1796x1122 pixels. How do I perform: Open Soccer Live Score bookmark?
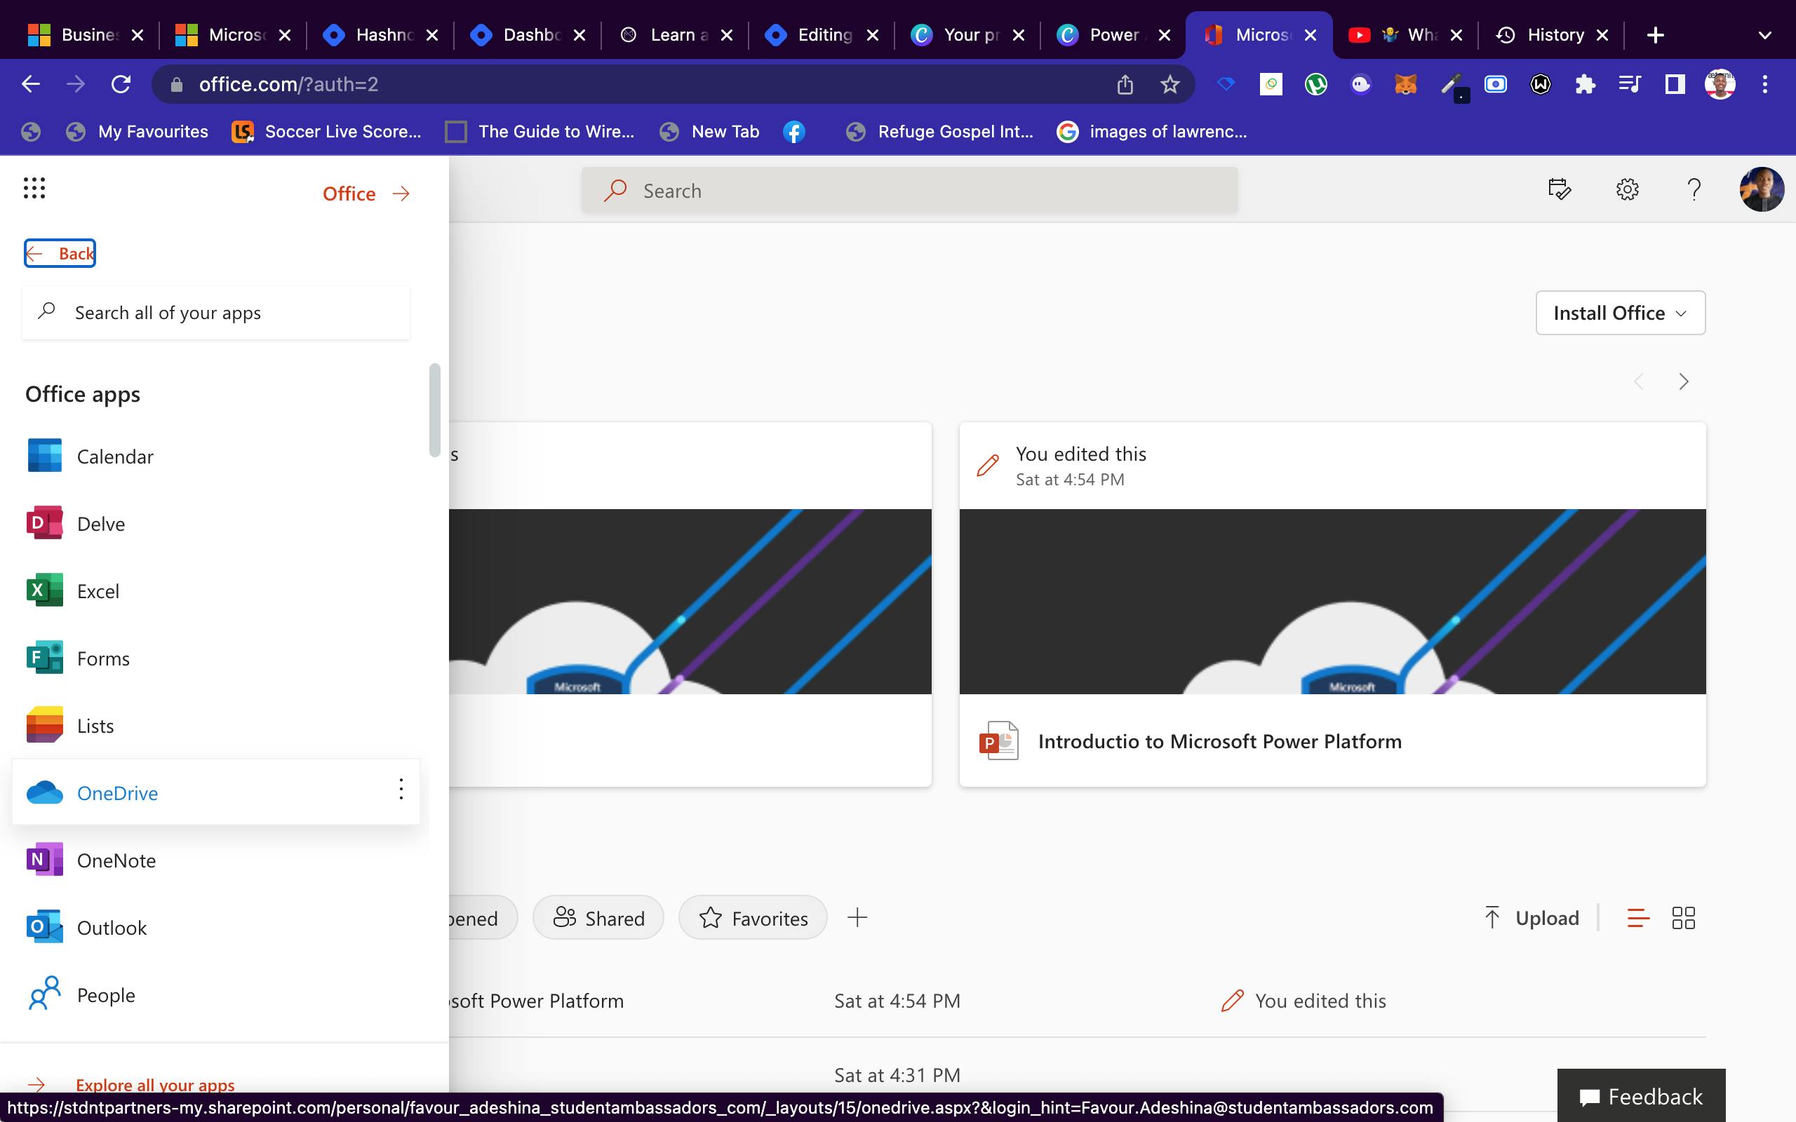coord(326,131)
